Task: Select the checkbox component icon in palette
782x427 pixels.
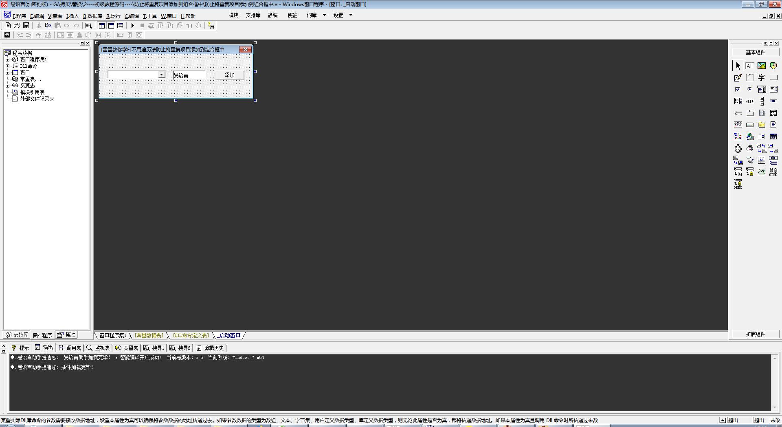Action: coord(738,89)
